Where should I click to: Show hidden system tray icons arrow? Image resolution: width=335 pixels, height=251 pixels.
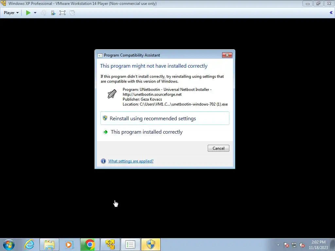point(278,245)
